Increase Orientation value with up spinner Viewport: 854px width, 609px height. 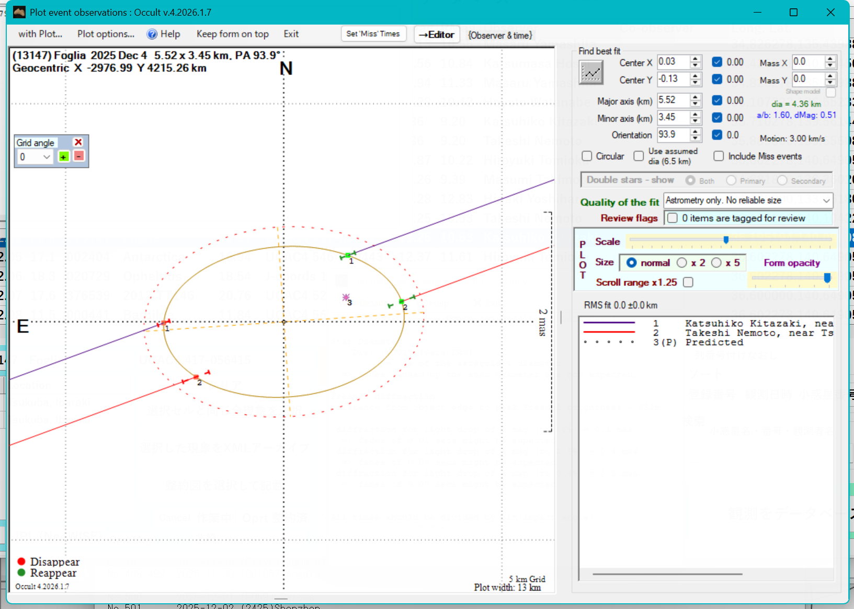(695, 132)
